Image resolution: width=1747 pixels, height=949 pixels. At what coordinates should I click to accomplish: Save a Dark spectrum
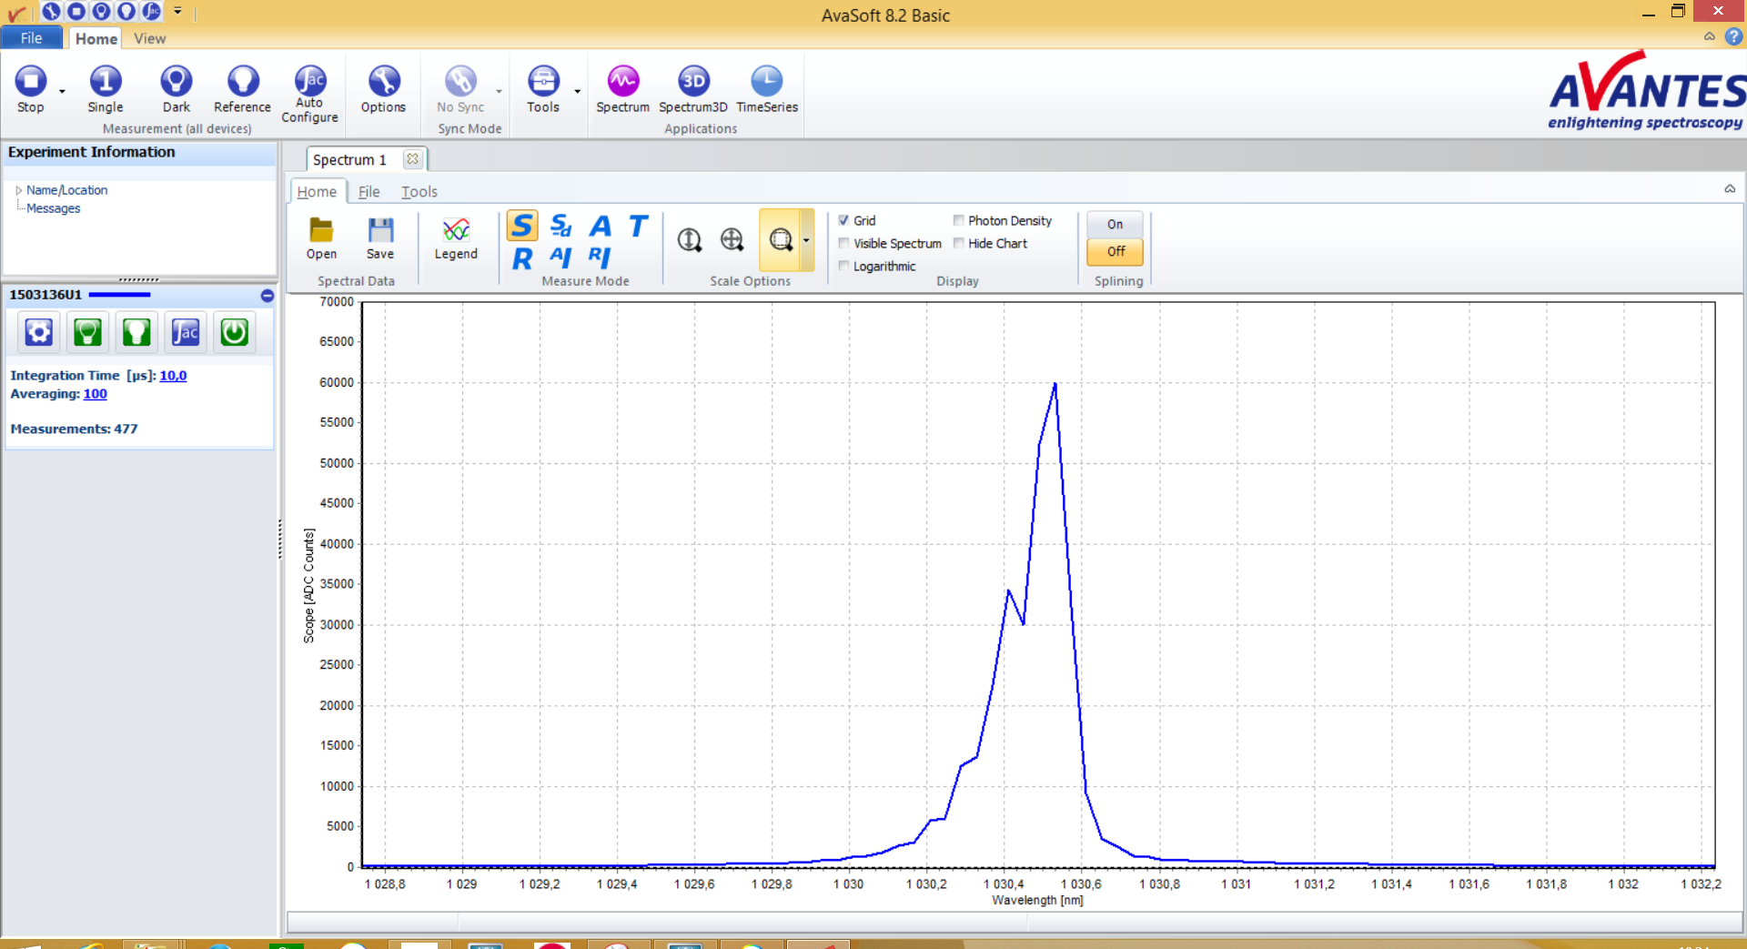[176, 82]
